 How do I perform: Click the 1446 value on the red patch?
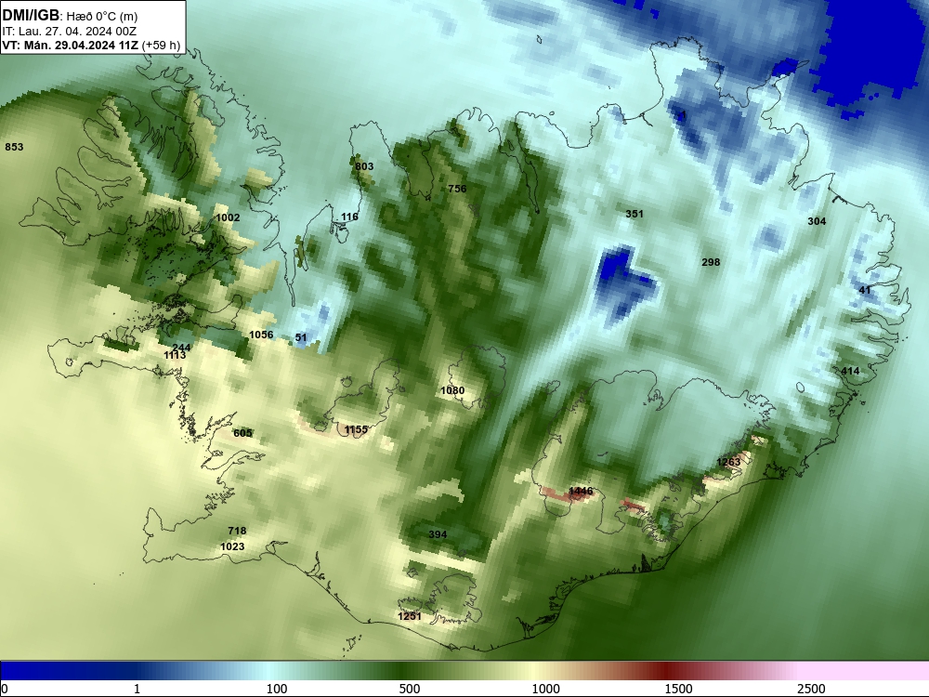coord(581,491)
